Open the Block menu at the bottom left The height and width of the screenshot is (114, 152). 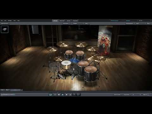(7, 90)
